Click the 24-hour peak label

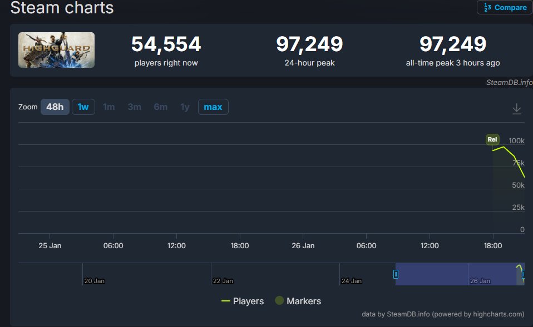[310, 63]
